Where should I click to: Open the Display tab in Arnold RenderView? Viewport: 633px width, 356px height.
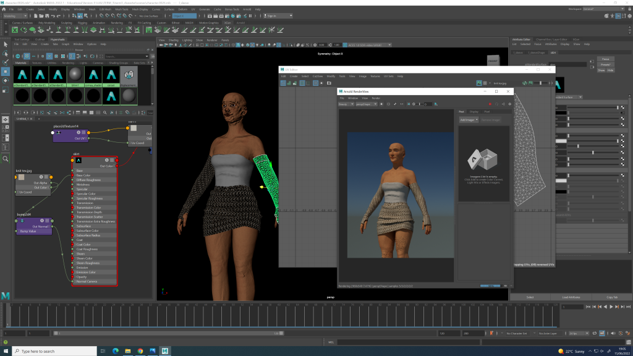[x=474, y=112]
